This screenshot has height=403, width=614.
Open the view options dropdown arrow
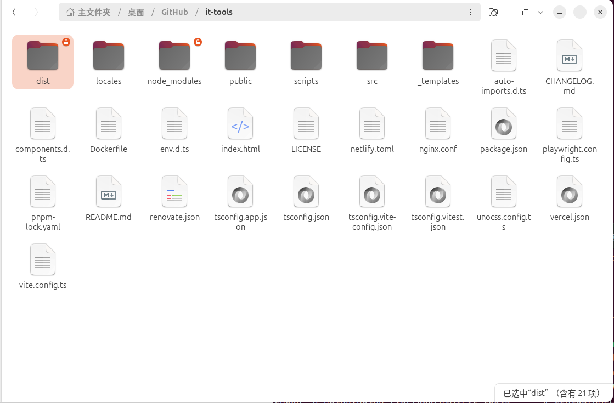[x=540, y=12]
